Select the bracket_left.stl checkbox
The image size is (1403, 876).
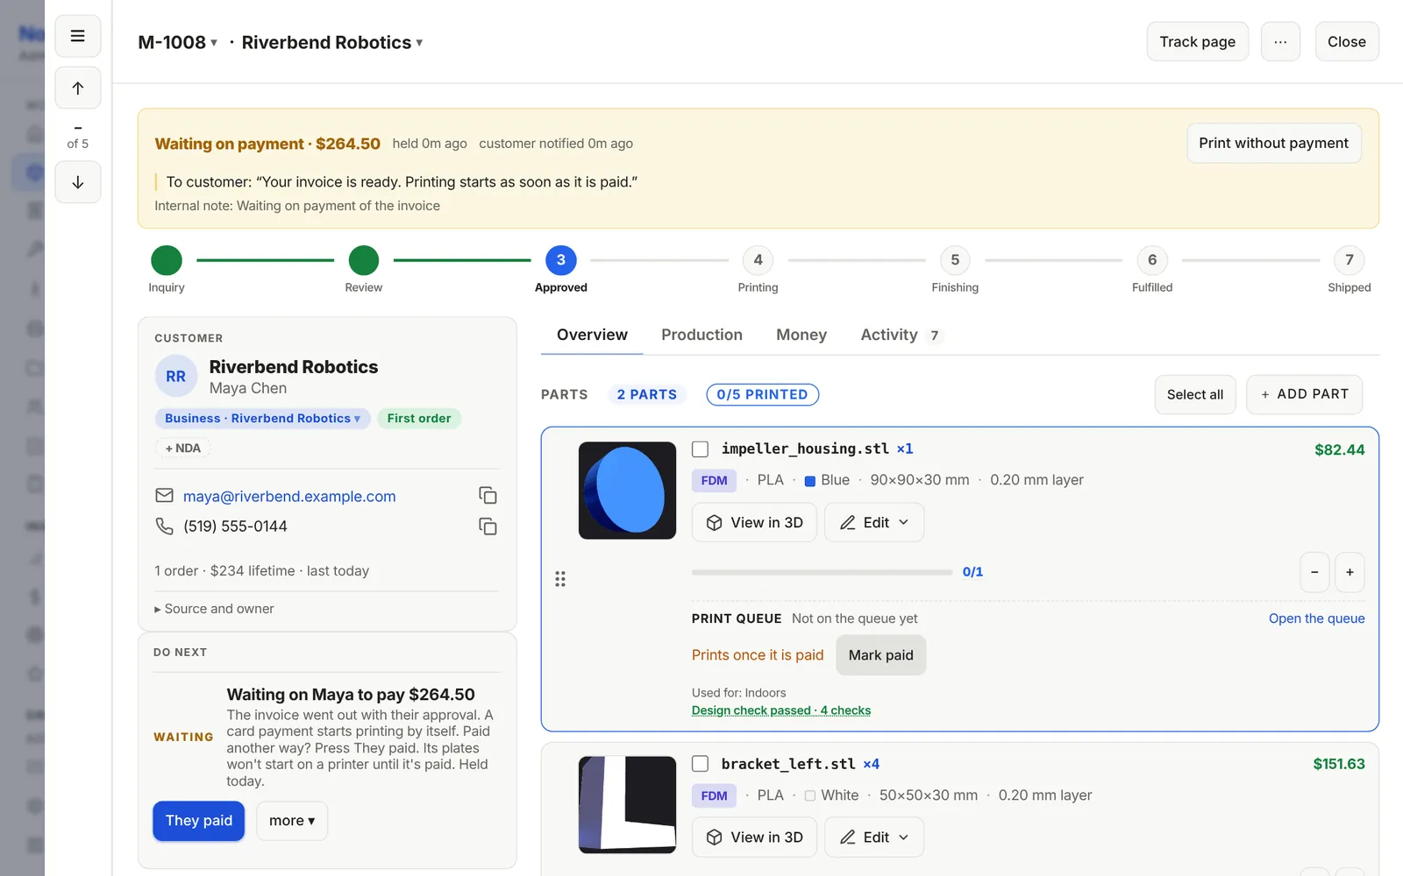pyautogui.click(x=701, y=764)
